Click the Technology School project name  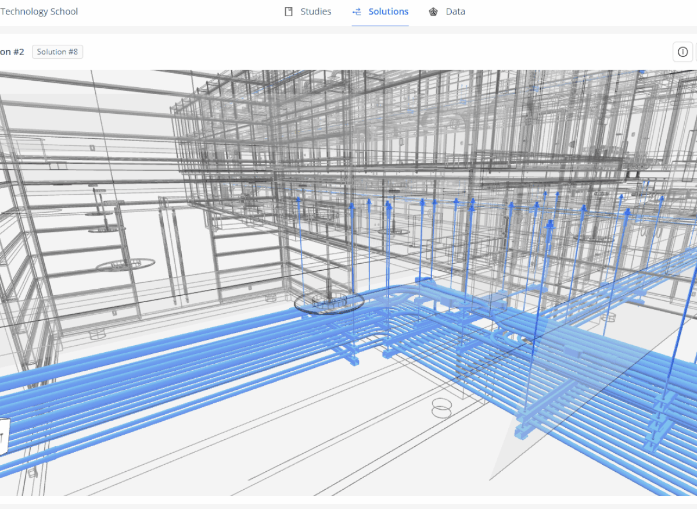pyautogui.click(x=39, y=12)
